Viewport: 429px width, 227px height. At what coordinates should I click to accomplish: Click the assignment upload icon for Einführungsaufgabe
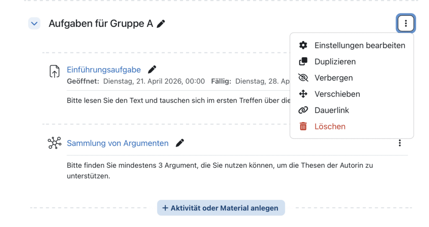pos(54,71)
